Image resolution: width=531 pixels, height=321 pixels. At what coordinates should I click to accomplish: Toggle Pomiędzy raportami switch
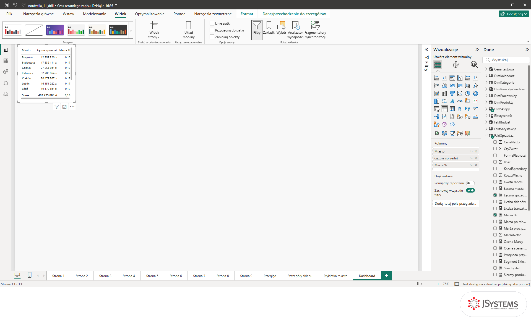470,183
